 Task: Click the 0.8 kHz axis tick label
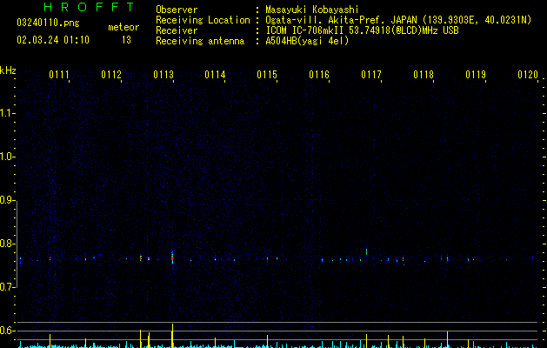tap(7, 244)
